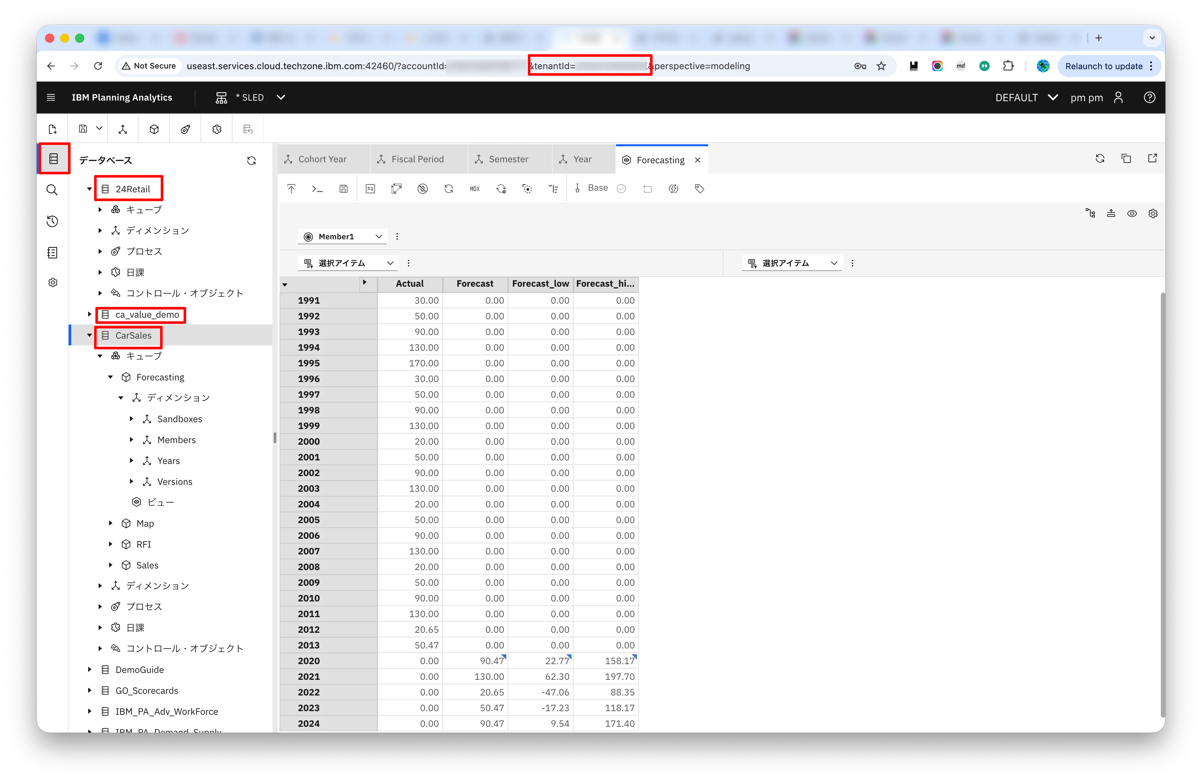Expand the DemoGuide database node
1202x781 pixels.
(90, 669)
